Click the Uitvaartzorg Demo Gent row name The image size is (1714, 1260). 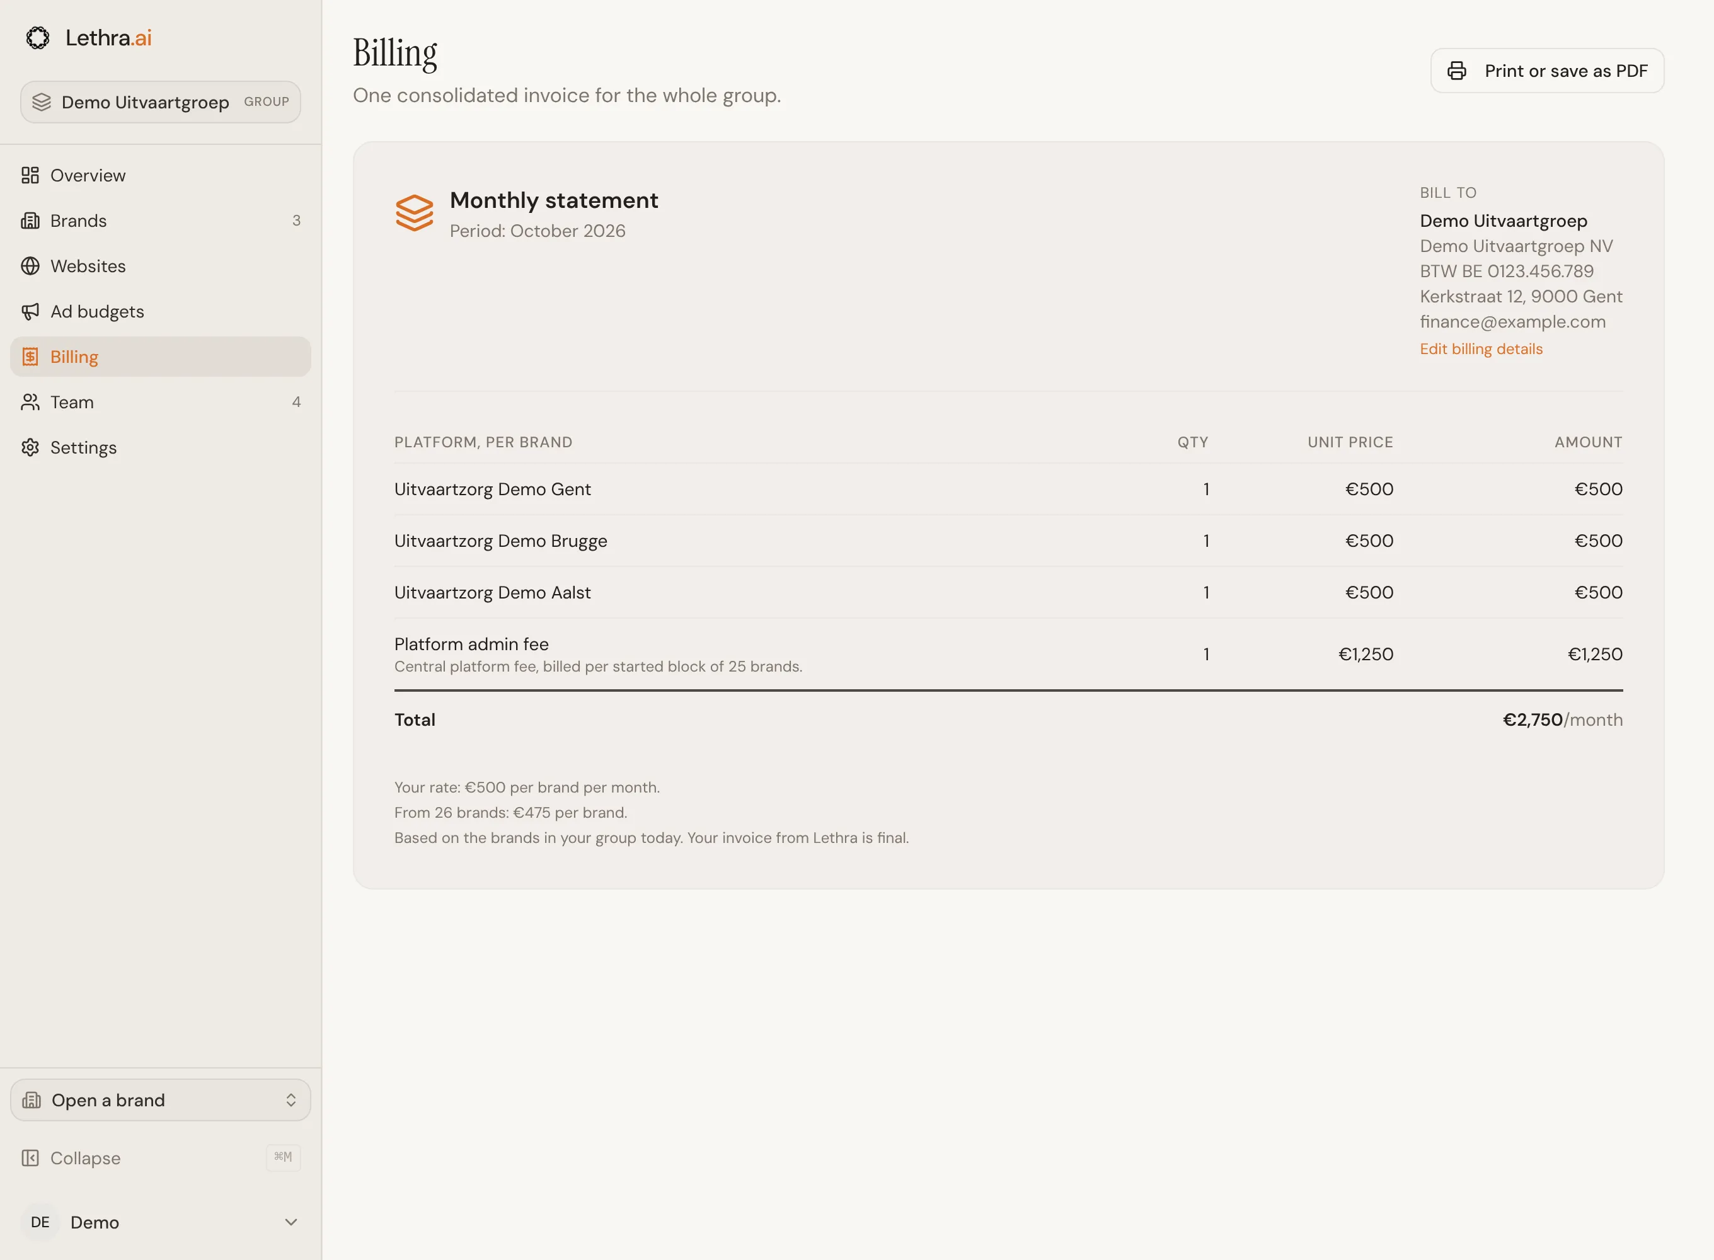pyautogui.click(x=493, y=489)
